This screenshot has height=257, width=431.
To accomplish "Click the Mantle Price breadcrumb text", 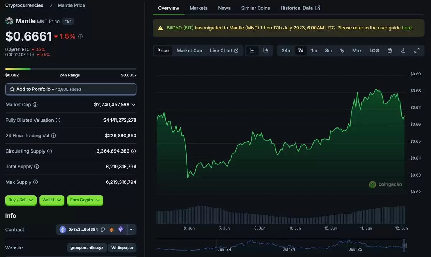I will 71,5.
